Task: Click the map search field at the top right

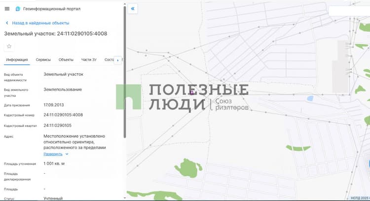Action: click(349, 11)
